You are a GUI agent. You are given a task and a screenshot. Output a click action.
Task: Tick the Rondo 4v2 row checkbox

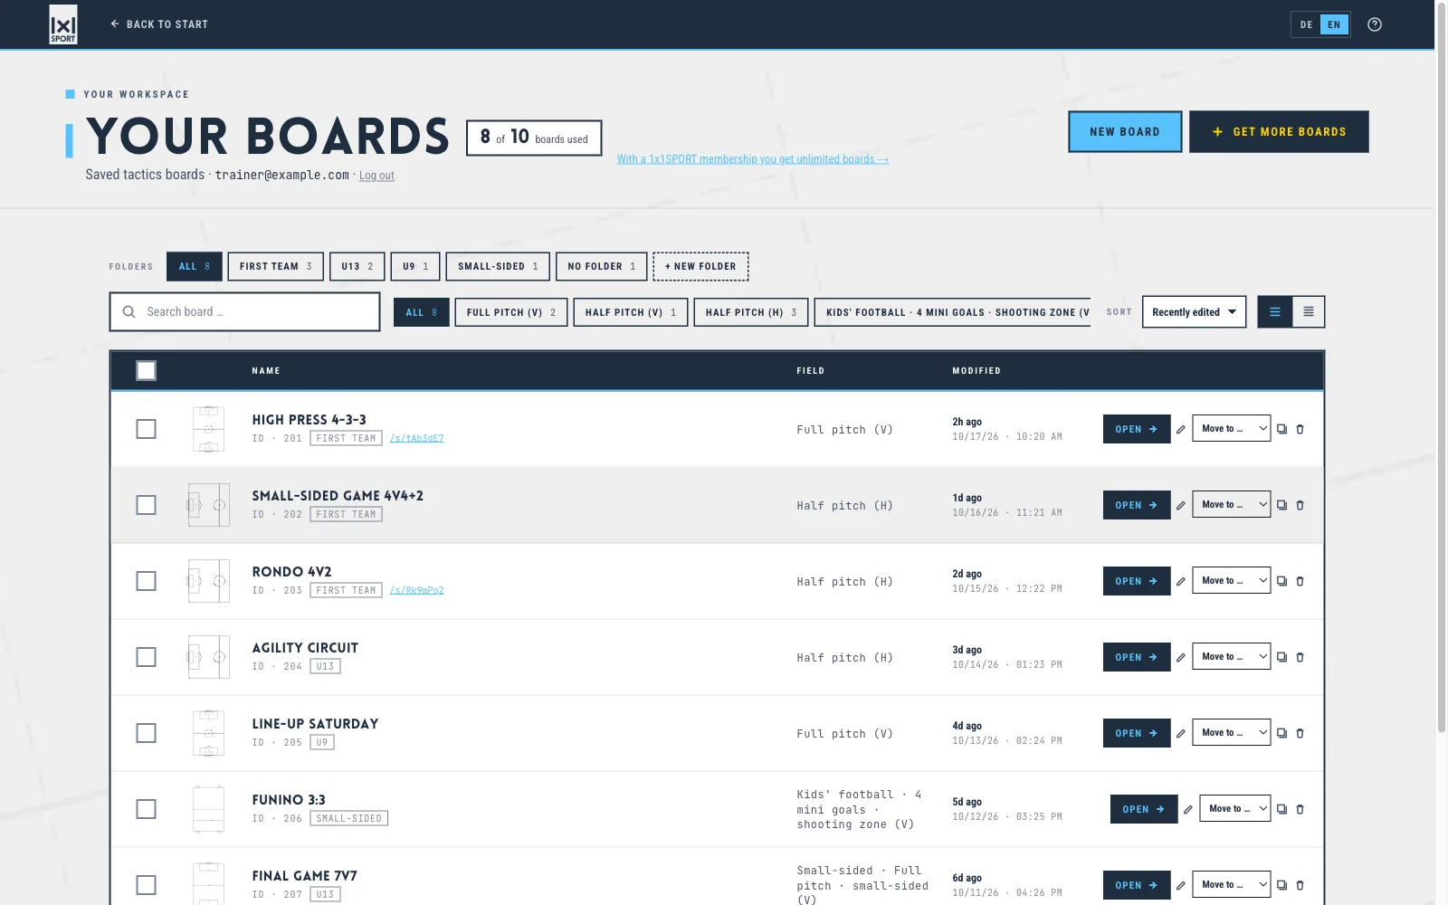click(146, 581)
